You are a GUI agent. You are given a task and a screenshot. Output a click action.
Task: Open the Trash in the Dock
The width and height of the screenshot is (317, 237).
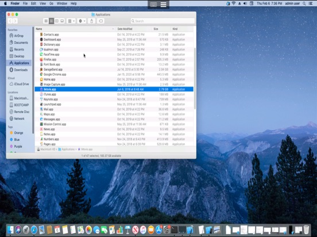click(307, 230)
